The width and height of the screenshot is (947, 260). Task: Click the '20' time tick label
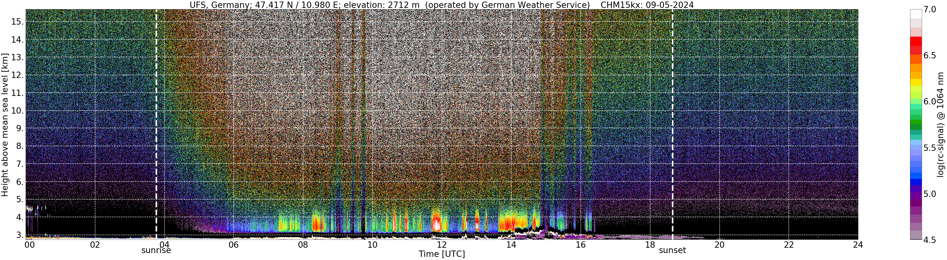pos(719,245)
